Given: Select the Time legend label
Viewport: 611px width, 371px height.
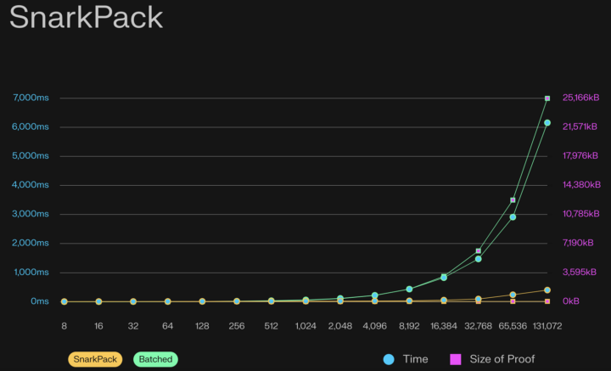Looking at the screenshot, I should (x=415, y=359).
